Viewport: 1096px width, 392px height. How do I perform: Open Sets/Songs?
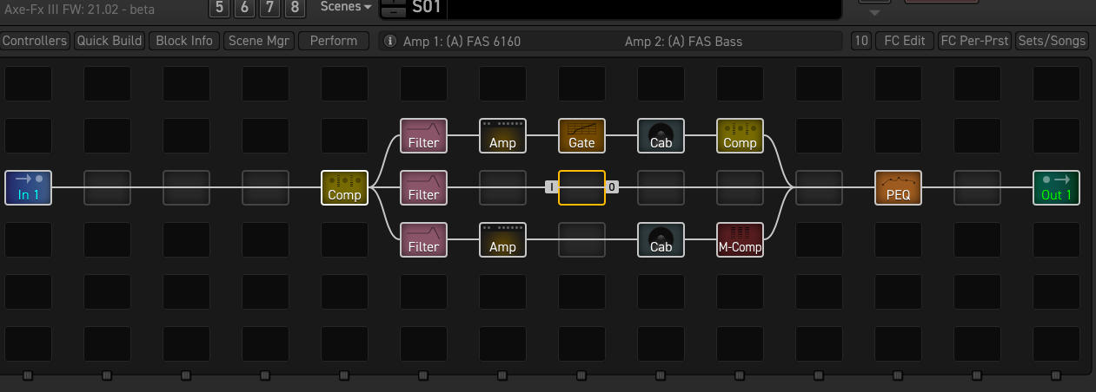[1052, 41]
